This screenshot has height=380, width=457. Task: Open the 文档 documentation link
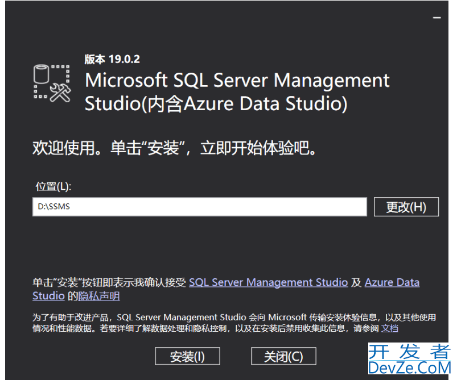click(390, 328)
